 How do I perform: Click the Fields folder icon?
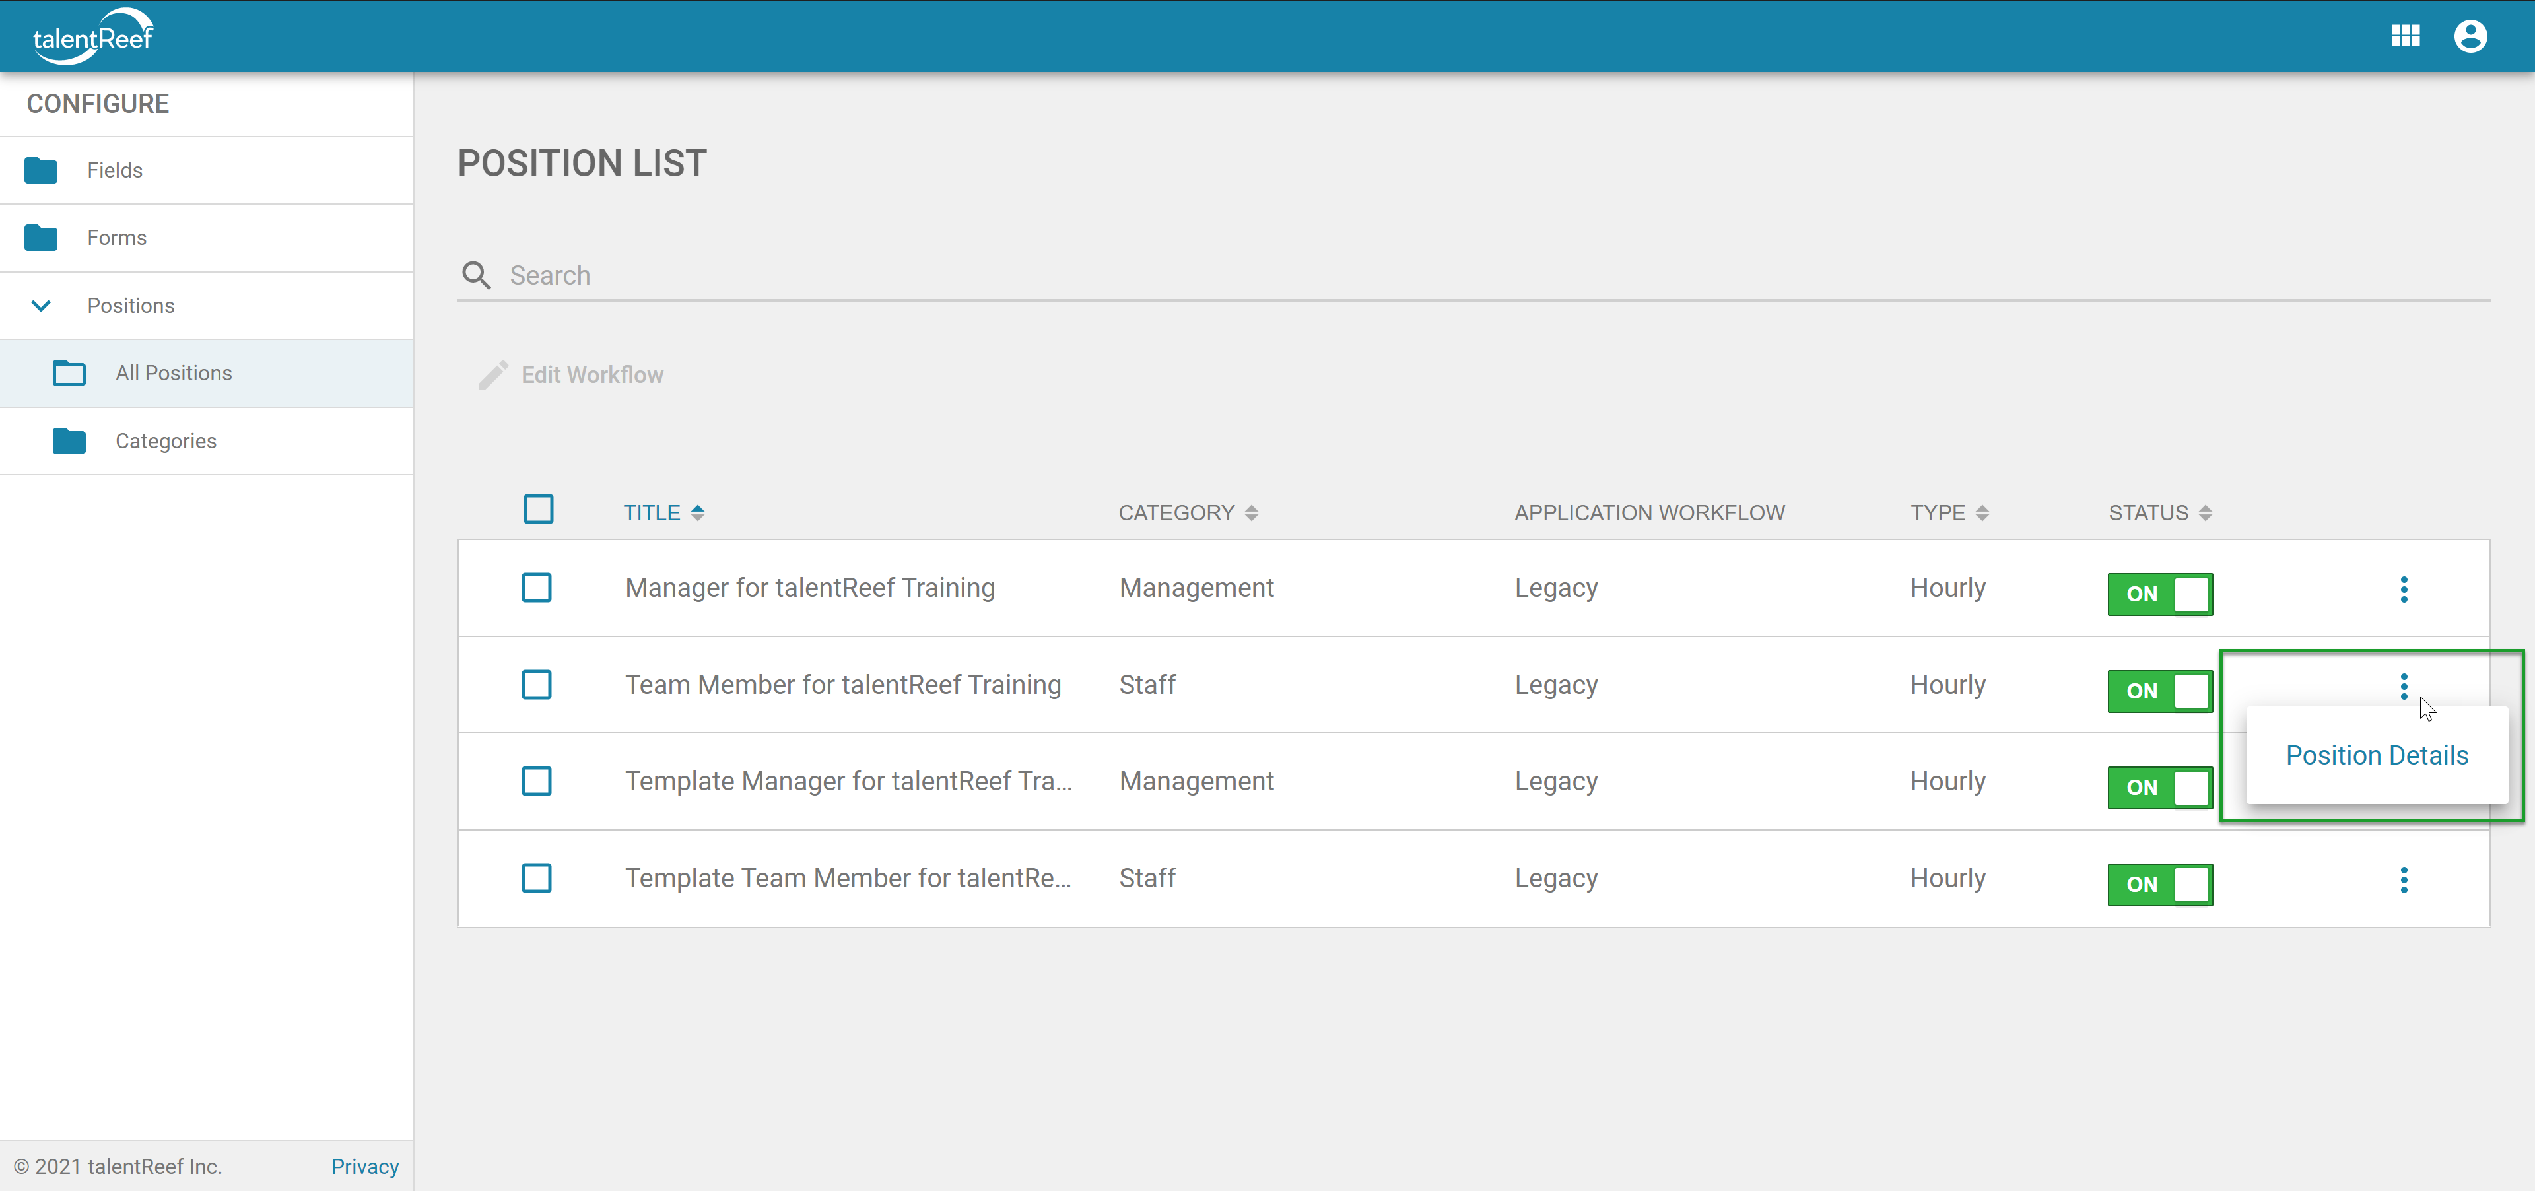click(x=42, y=170)
